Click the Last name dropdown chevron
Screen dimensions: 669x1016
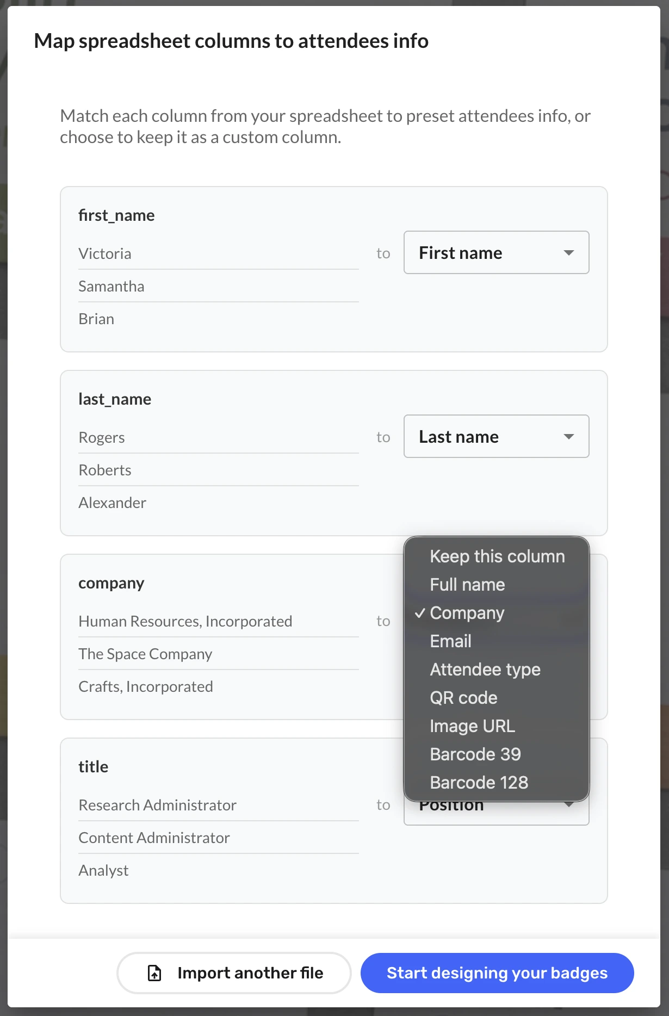pos(568,436)
